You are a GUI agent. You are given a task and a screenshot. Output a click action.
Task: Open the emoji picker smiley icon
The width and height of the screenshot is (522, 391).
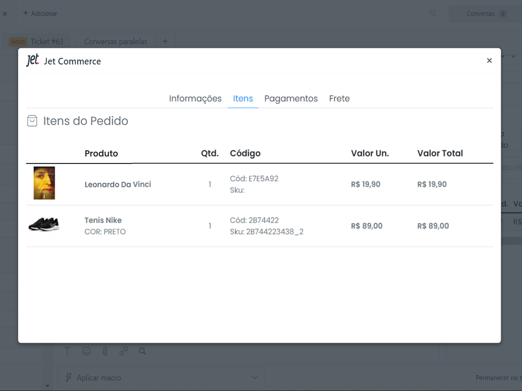pyautogui.click(x=86, y=351)
